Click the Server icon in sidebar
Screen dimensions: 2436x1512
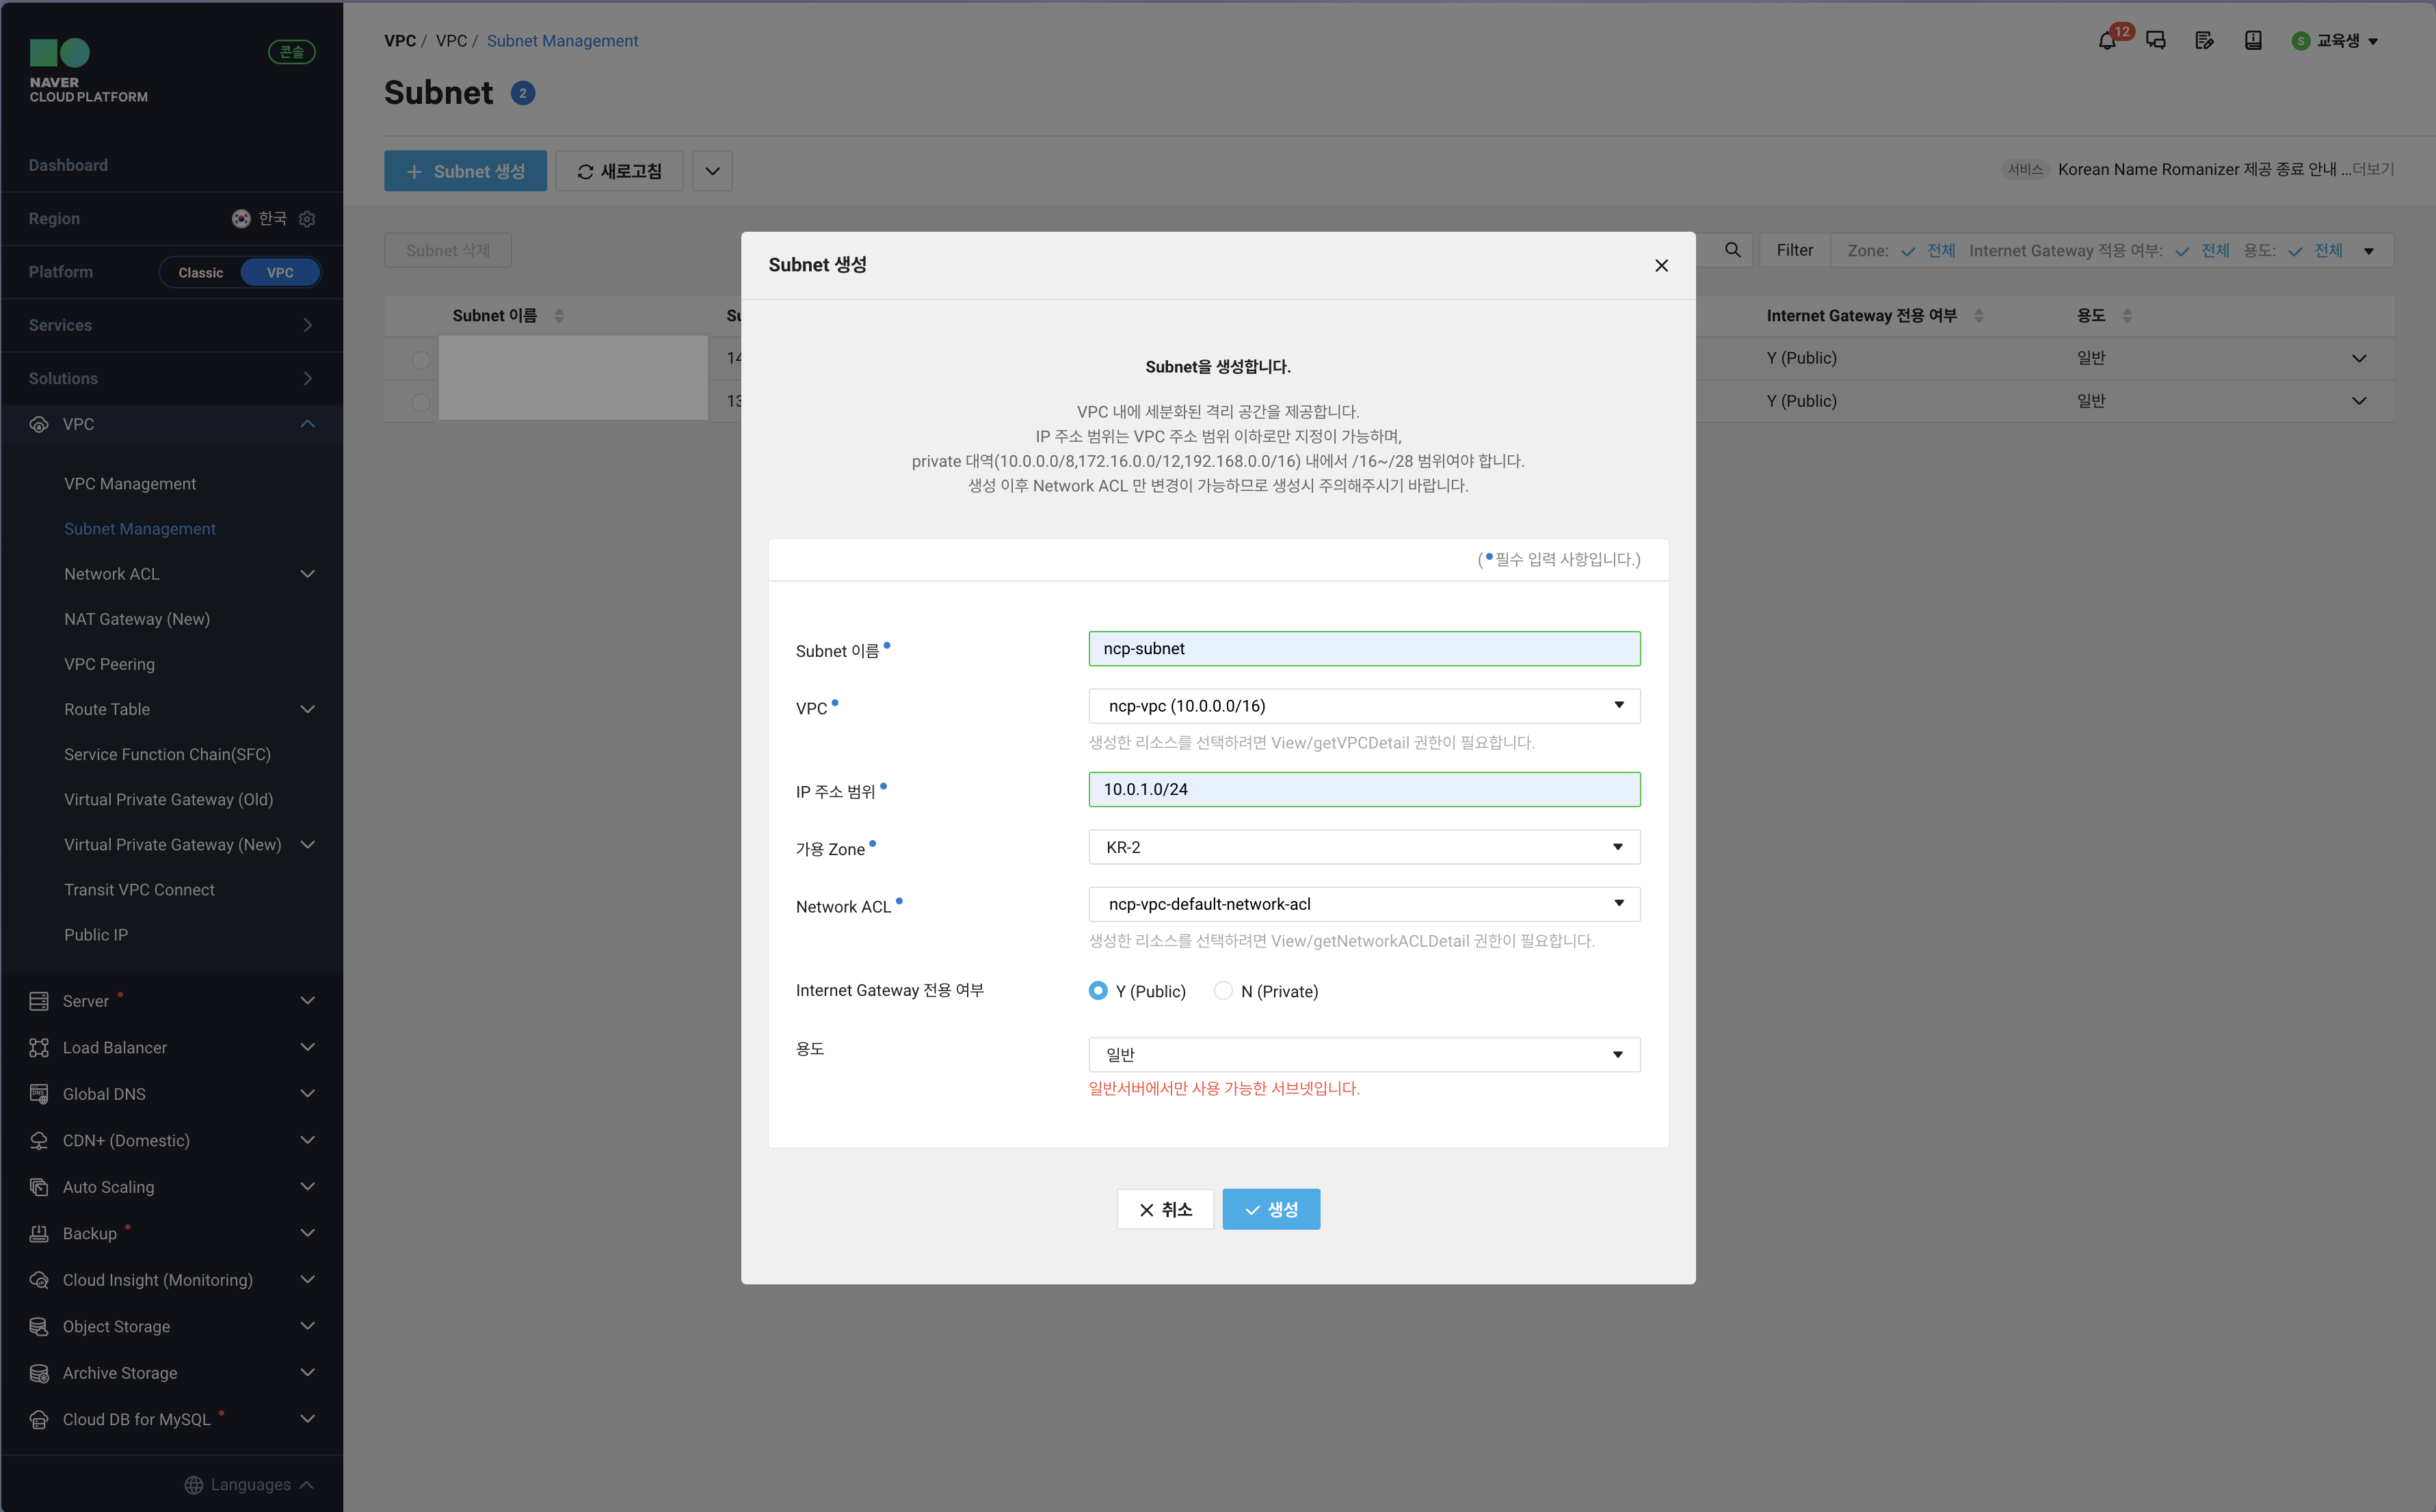[x=39, y=1001]
